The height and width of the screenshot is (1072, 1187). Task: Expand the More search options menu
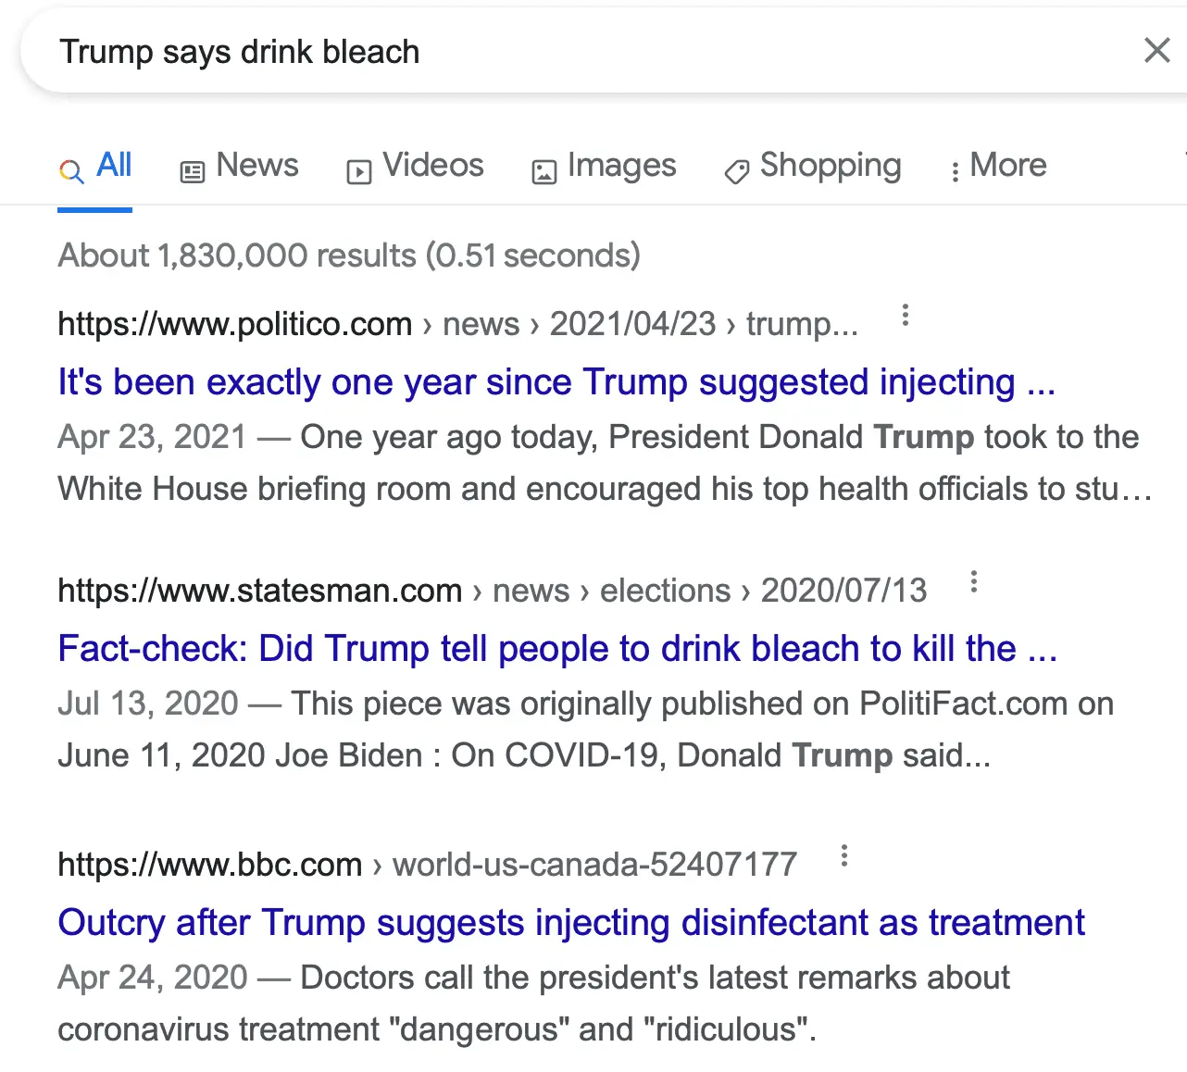[998, 166]
